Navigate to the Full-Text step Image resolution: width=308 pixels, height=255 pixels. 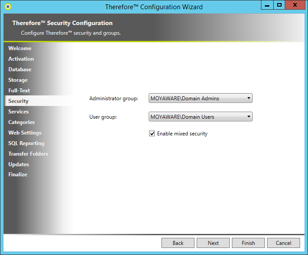(x=19, y=91)
